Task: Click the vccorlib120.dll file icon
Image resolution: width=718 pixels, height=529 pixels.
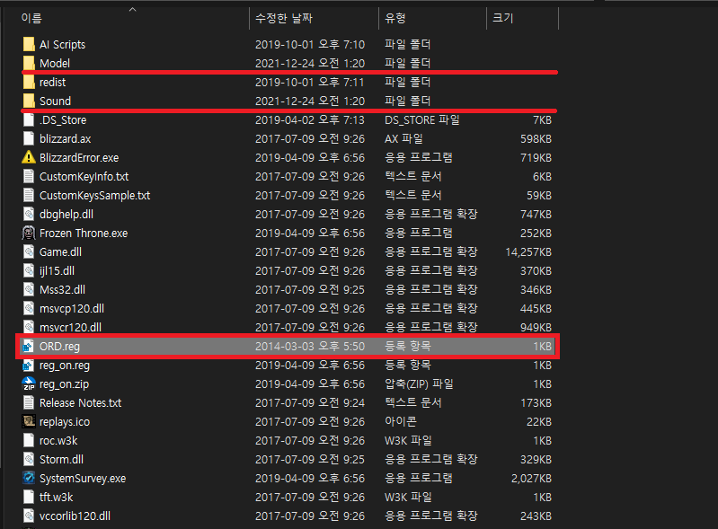Action: [29, 516]
